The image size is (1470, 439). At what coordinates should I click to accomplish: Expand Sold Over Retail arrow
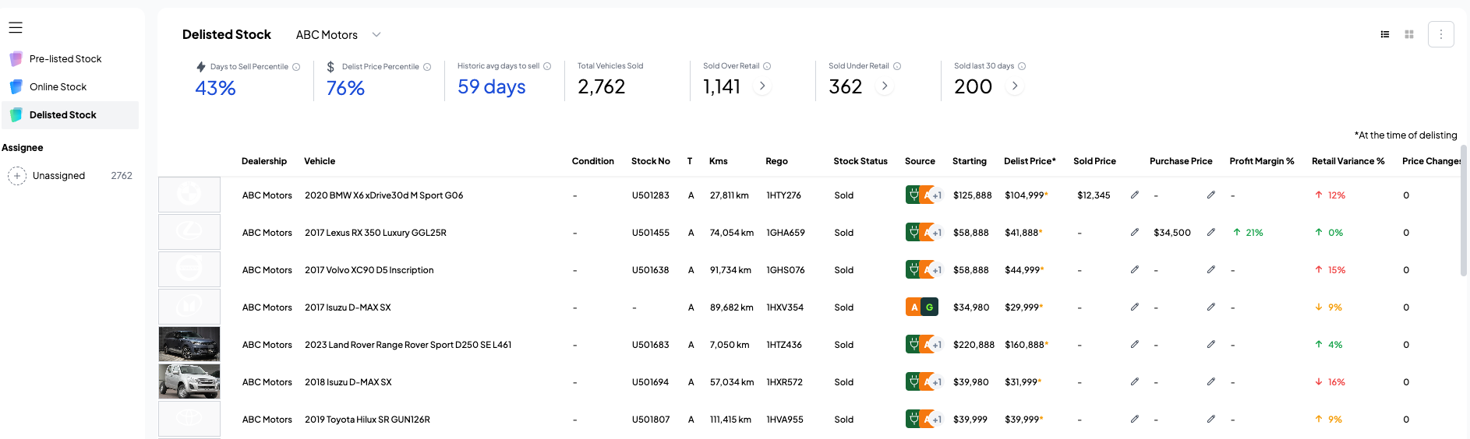click(762, 86)
